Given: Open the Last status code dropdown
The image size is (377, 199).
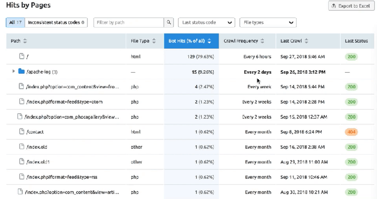Looking at the screenshot, I should click(x=207, y=23).
